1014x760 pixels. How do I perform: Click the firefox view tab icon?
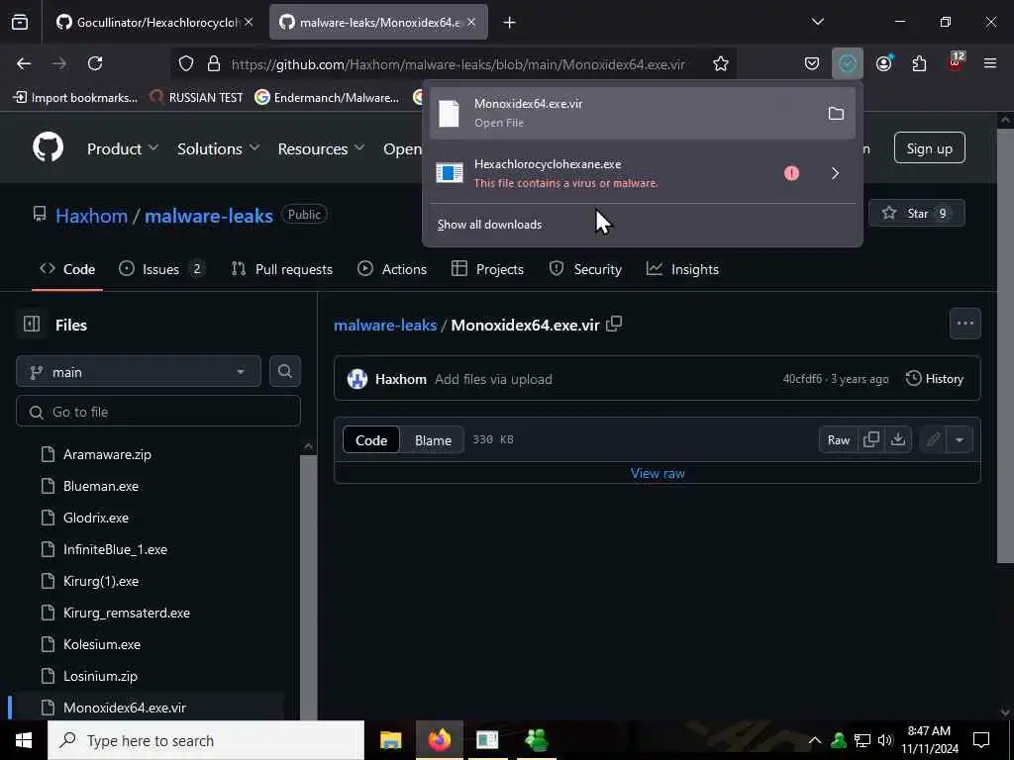pos(20,22)
